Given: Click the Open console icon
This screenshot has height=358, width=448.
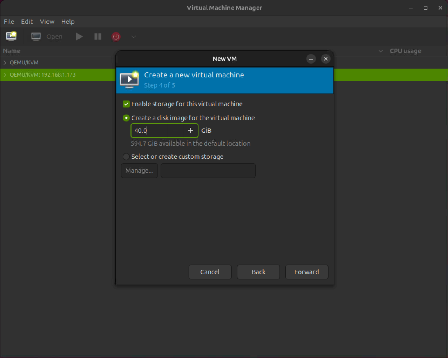Looking at the screenshot, I should coord(36,37).
